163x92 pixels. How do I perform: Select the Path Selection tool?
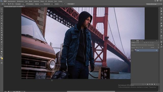tap(2, 47)
